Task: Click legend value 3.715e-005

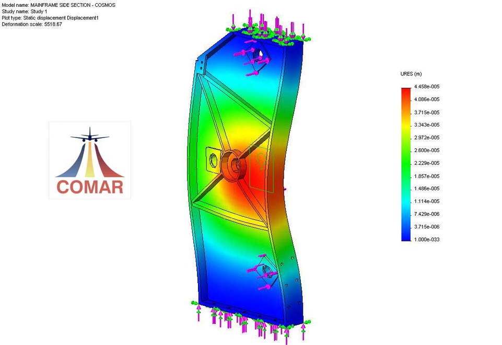Action: click(427, 112)
